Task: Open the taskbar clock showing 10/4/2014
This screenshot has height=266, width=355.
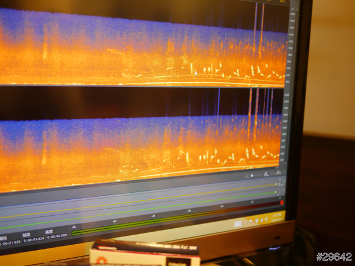Action: (277, 217)
